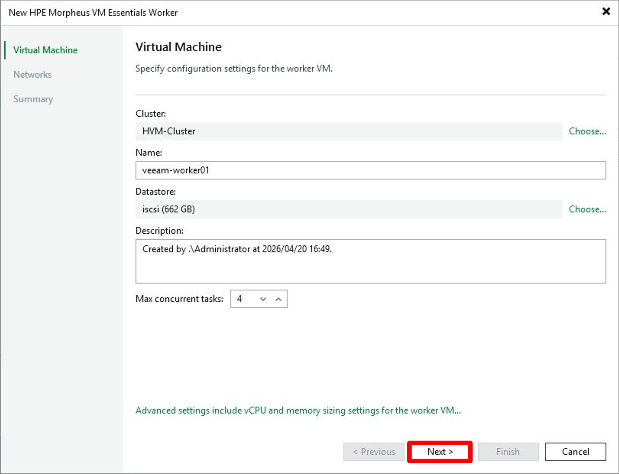
Task: Increase max concurrent tasks with up arrow
Action: [x=279, y=299]
